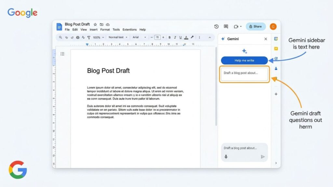Send the Gemini prompt arrow

point(263,157)
